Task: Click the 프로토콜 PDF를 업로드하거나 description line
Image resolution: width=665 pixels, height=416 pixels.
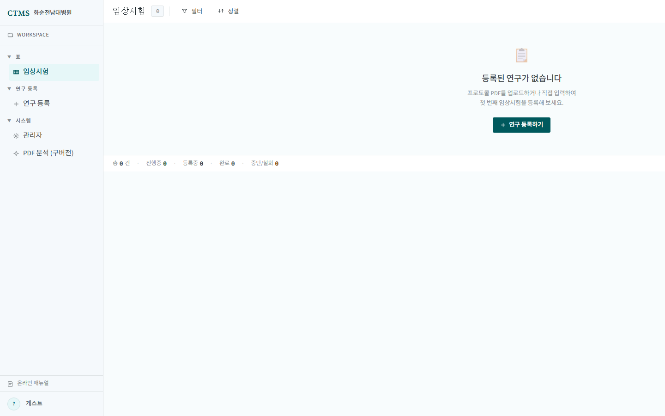Action: (521, 93)
